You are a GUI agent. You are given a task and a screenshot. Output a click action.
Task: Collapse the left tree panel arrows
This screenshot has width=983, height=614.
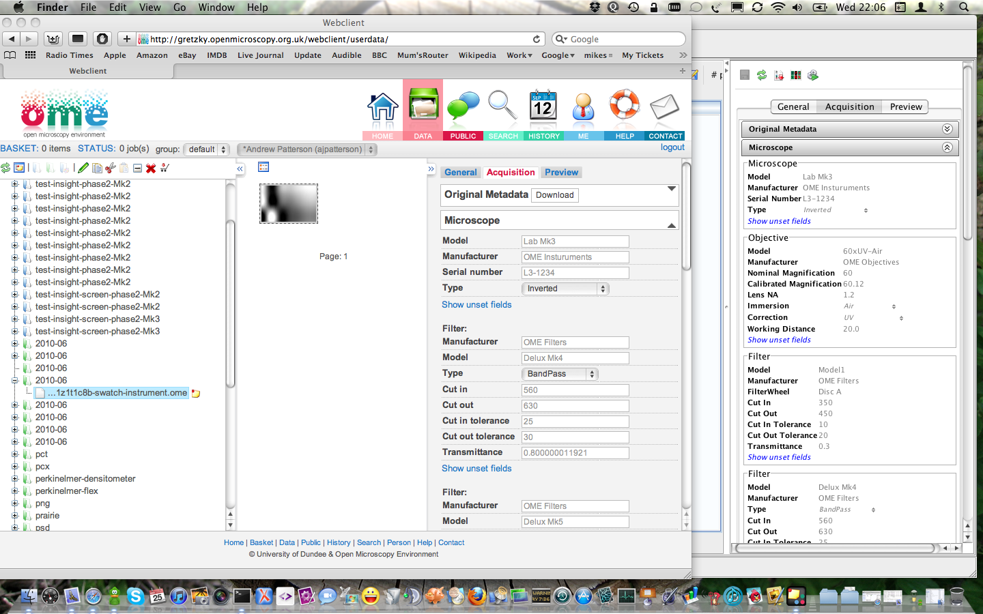[240, 169]
